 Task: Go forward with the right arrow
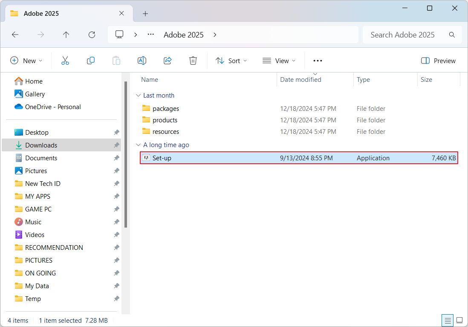[x=40, y=35]
